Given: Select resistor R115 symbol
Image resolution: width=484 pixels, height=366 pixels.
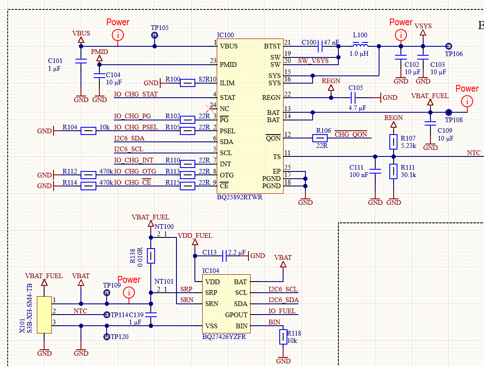Looking at the screenshot, I should pyautogui.click(x=188, y=186).
